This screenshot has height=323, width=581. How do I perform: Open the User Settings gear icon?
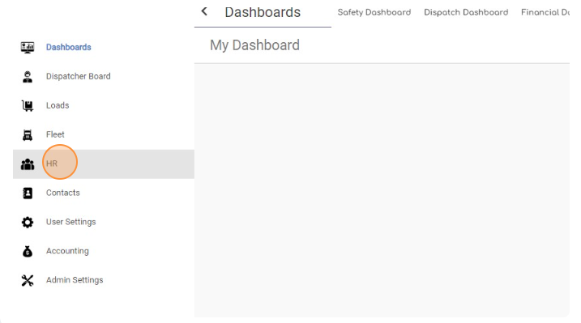point(28,223)
